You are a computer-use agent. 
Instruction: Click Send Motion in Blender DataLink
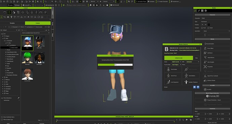pos(191,76)
